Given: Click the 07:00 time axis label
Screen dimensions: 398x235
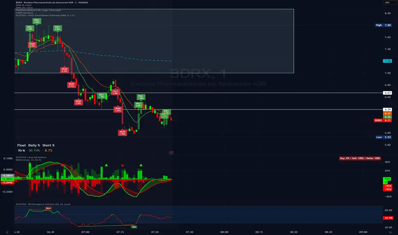Looking at the screenshot, I should 85,232.
